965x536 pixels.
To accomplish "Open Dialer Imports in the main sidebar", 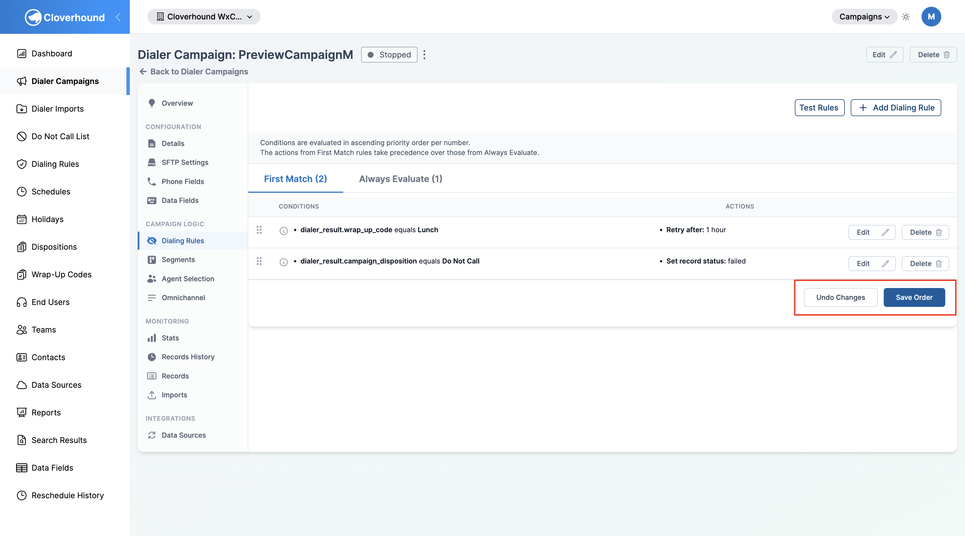I will 64,109.
